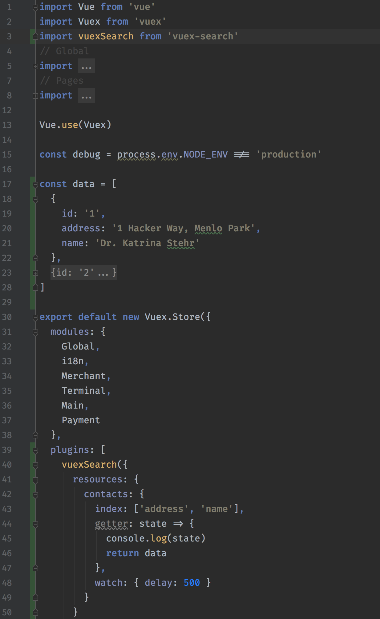Click the '// Pages' comment
This screenshot has width=380, height=619.
click(62, 81)
